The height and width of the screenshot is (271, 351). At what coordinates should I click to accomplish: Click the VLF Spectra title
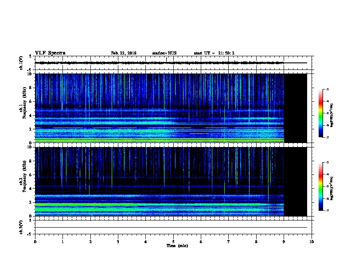coord(50,53)
